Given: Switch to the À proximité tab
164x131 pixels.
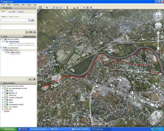Looking at the screenshot, I should 12,12.
